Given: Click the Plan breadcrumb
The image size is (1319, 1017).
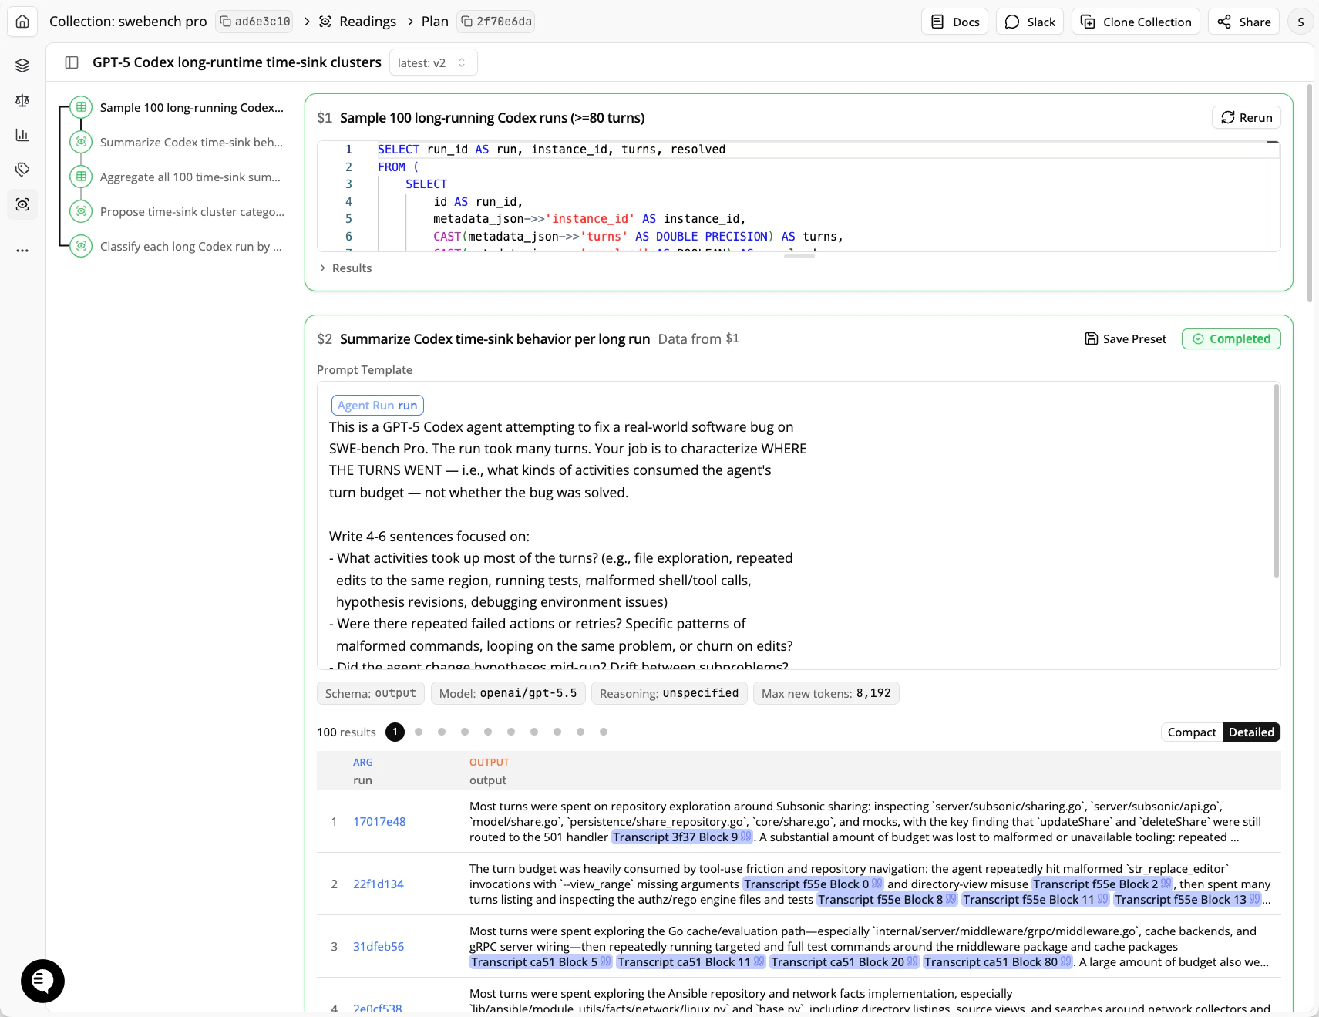Looking at the screenshot, I should (x=435, y=22).
